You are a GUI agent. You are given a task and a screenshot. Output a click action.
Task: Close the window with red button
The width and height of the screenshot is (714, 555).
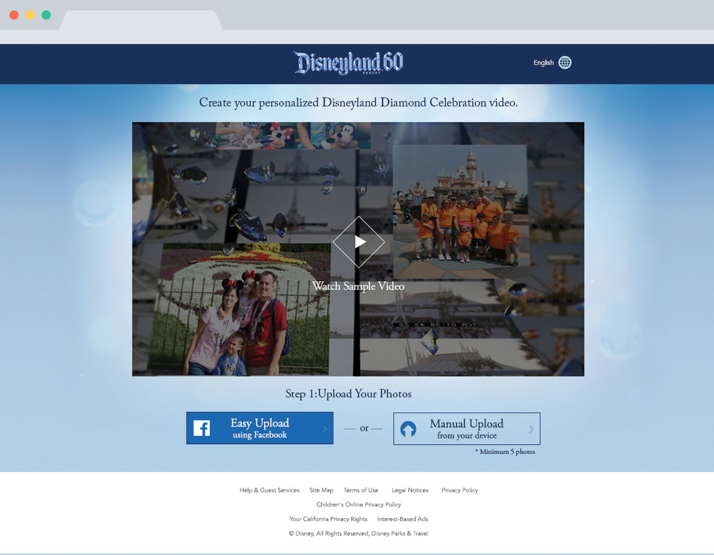pyautogui.click(x=14, y=15)
